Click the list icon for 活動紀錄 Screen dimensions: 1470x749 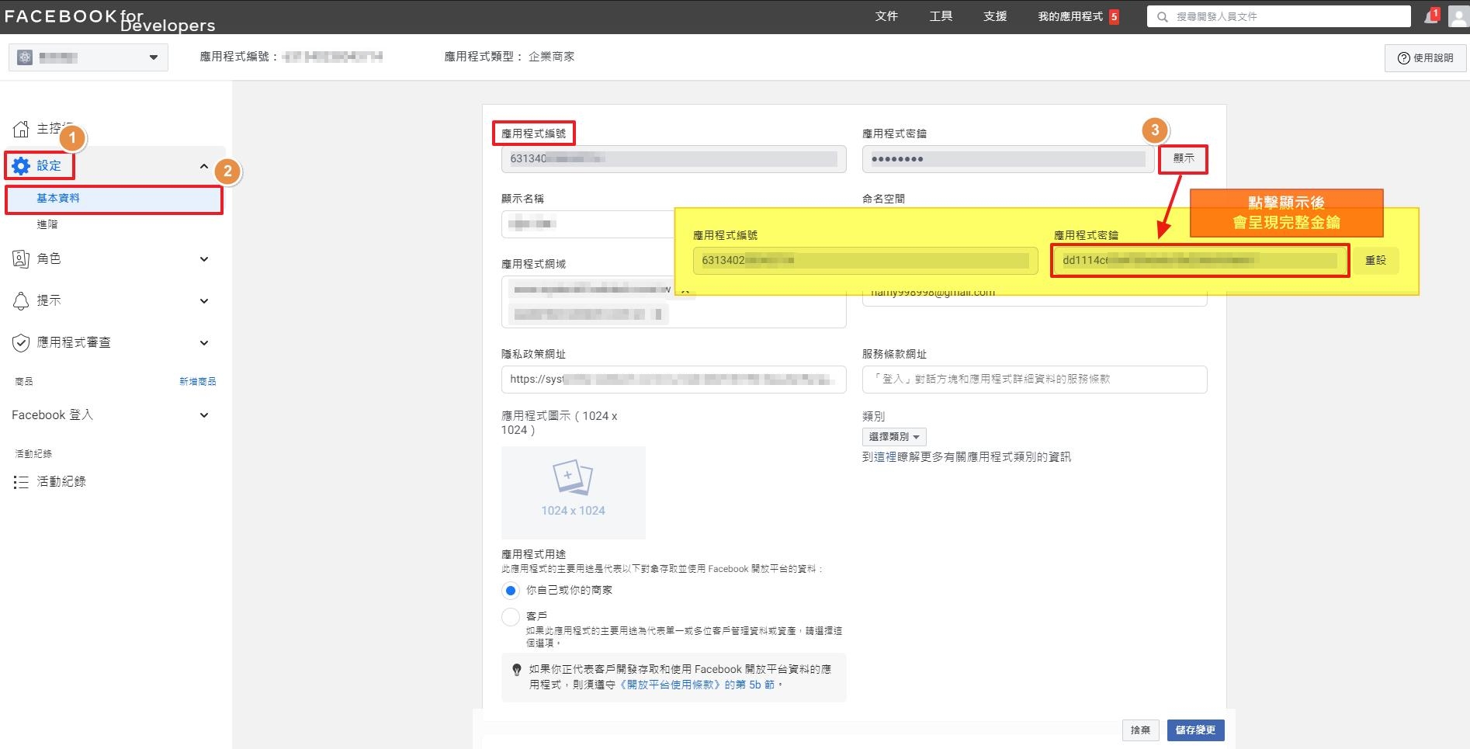pos(21,482)
